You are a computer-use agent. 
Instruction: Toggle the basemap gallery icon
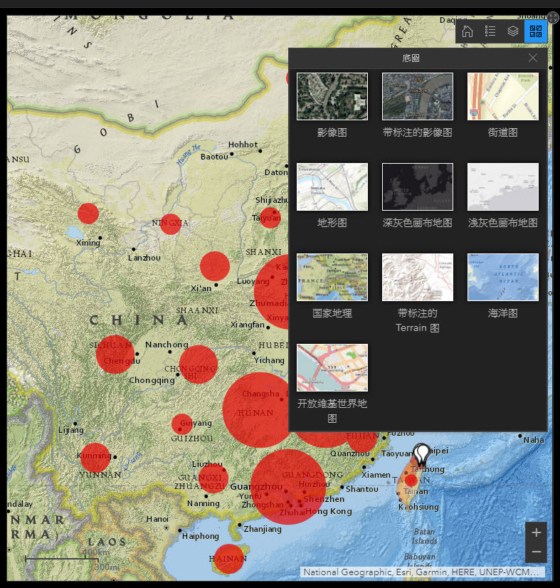pyautogui.click(x=536, y=31)
